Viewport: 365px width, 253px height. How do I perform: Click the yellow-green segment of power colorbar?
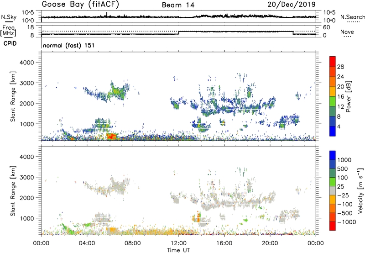pos(333,101)
